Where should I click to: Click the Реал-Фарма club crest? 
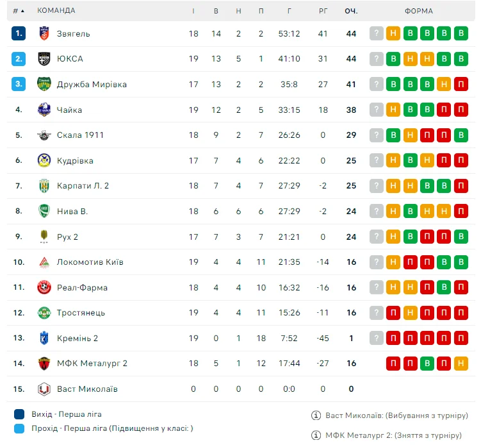44,287
